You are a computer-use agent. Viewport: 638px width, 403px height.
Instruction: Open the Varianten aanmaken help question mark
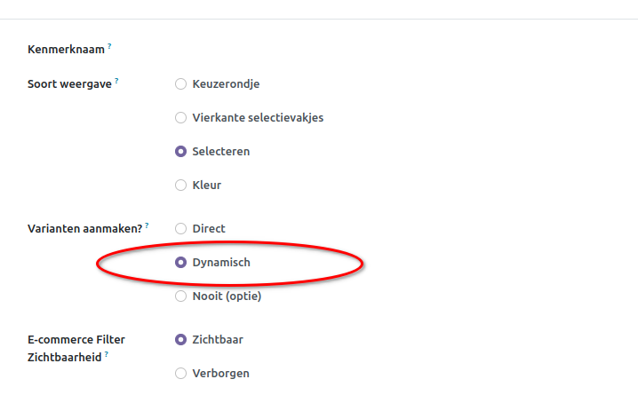click(147, 225)
